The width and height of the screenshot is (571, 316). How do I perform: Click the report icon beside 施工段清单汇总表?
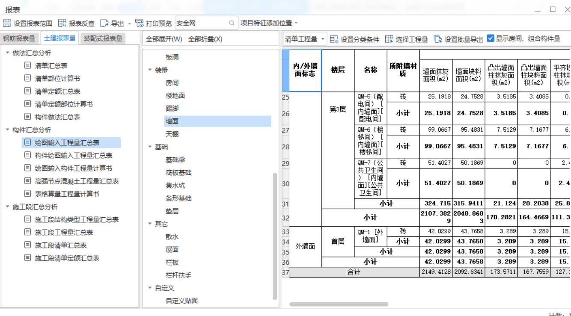tap(27, 245)
